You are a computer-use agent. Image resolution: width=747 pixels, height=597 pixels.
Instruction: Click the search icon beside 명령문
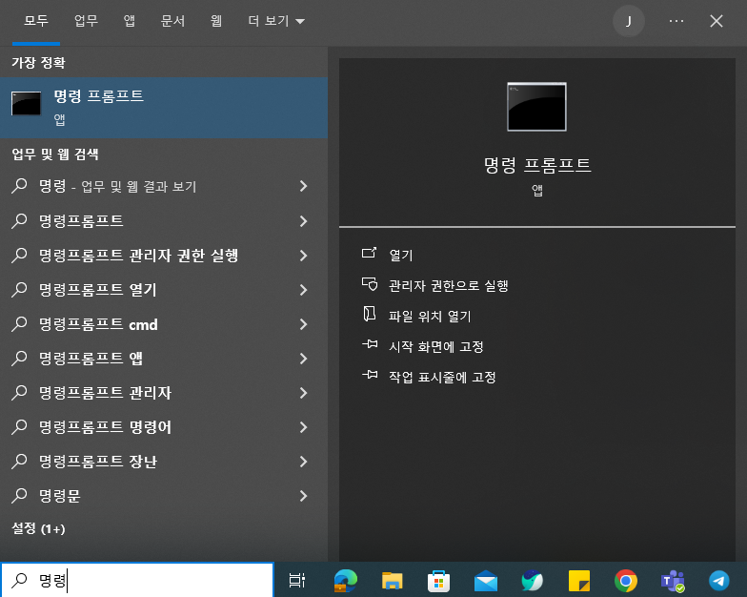pyautogui.click(x=19, y=496)
